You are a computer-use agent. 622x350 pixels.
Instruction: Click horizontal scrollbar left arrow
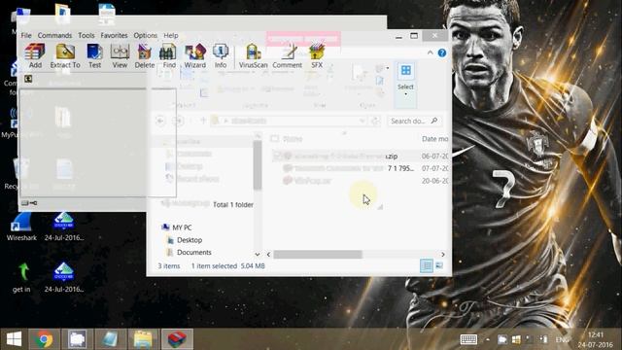click(x=268, y=255)
